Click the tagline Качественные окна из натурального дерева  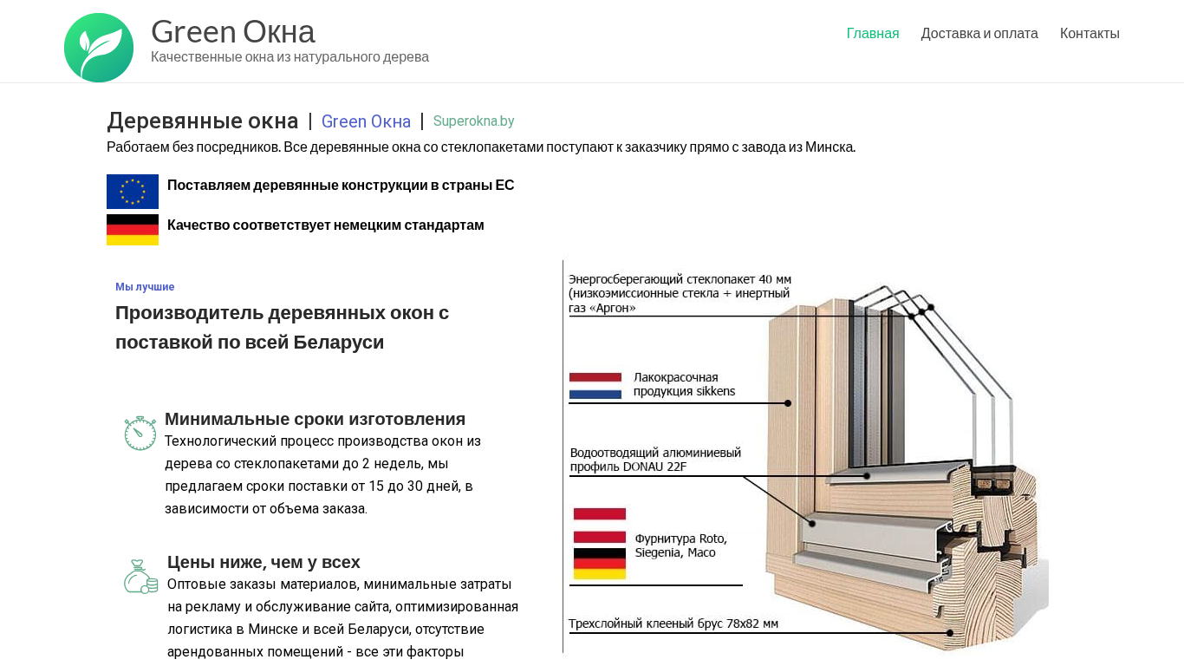click(289, 57)
